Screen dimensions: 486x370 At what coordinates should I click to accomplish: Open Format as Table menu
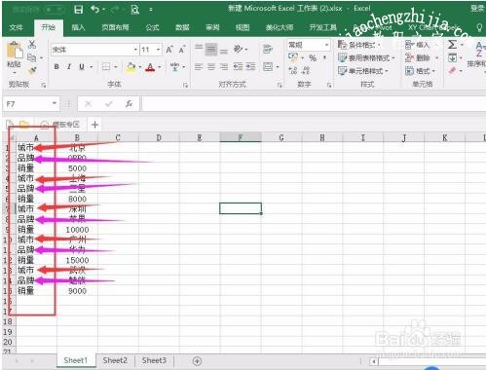pos(366,58)
